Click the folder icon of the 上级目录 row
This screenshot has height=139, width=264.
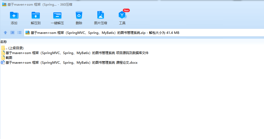click(x=3, y=48)
